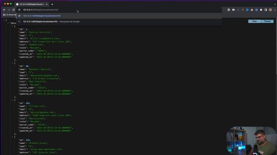
Task: Select the 127.0.0.1:8000 api customers tab
Action: 32,4
